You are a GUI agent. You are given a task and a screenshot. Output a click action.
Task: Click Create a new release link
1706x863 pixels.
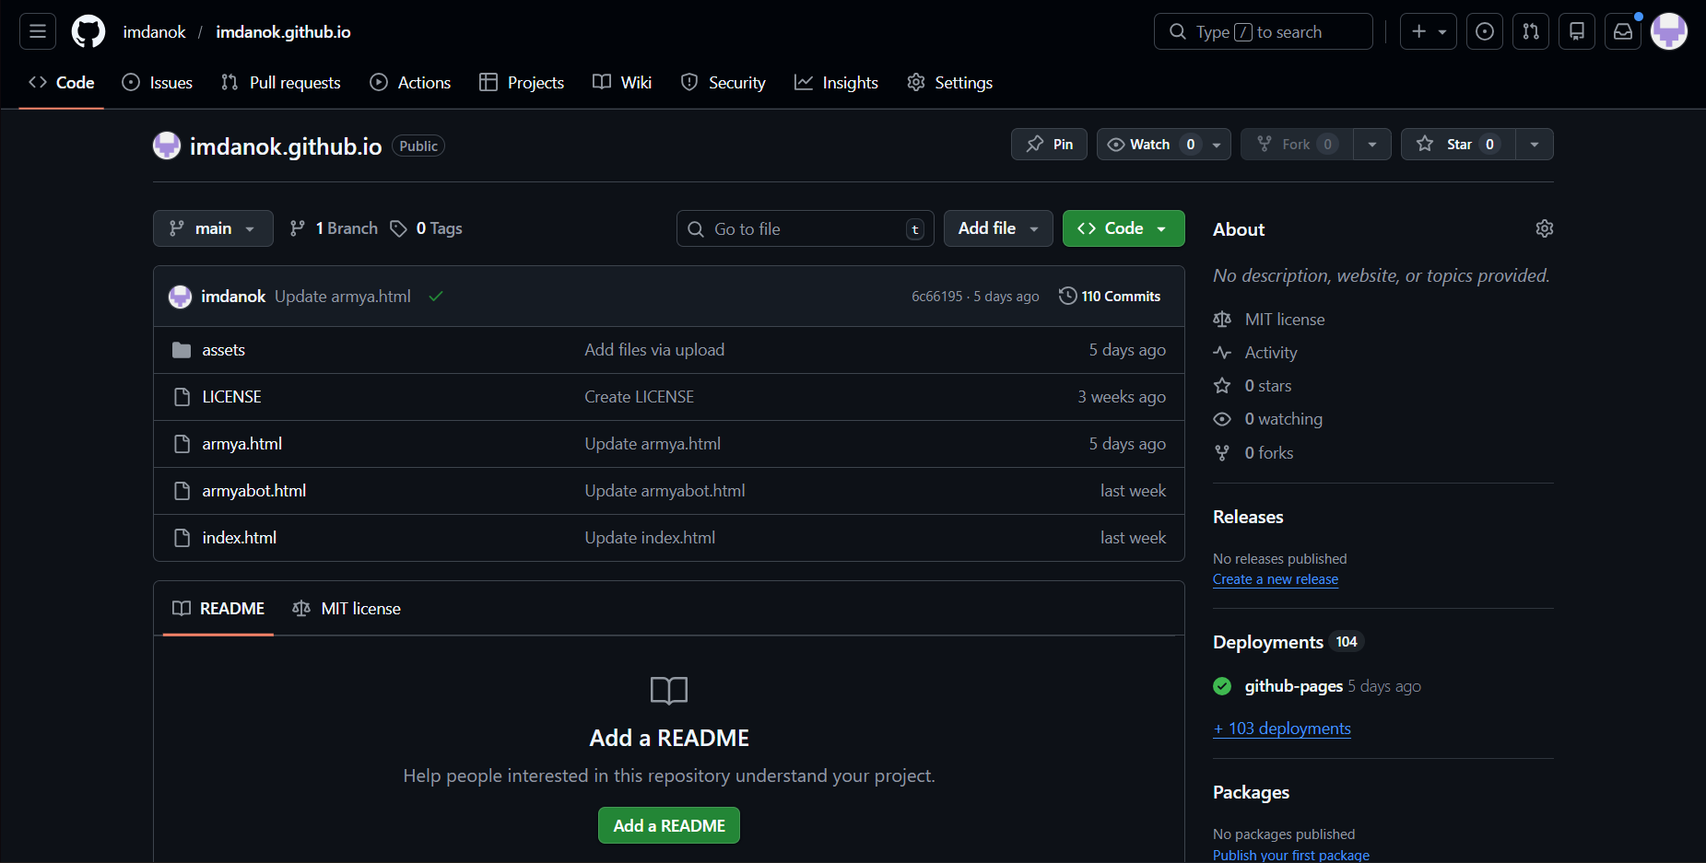point(1276,579)
